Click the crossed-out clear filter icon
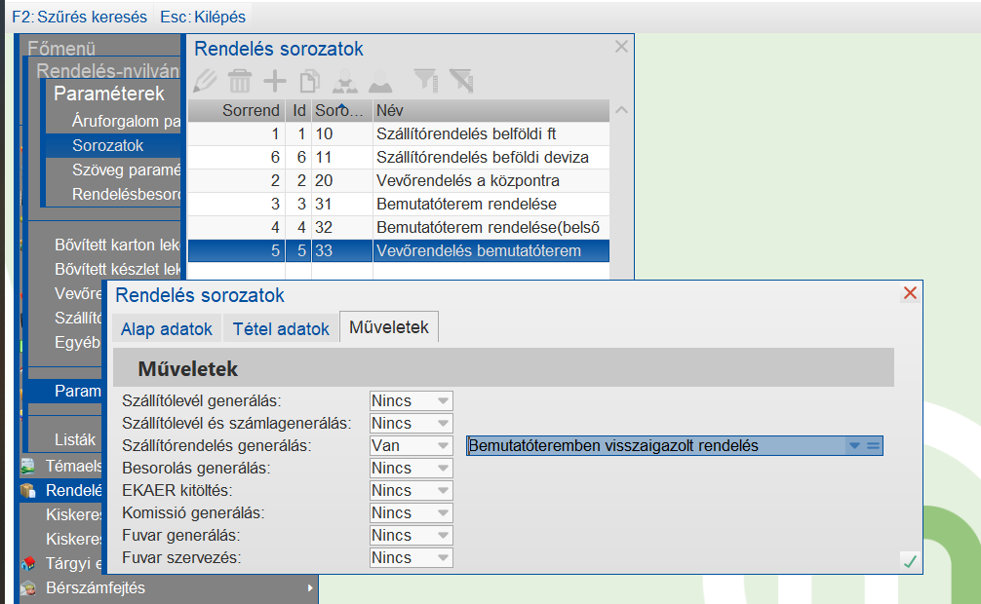The height and width of the screenshot is (604, 981). (x=461, y=81)
